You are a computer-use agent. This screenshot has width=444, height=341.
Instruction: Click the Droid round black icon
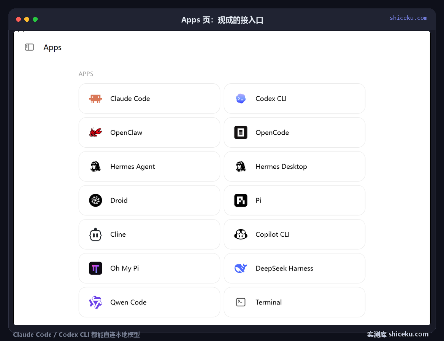coord(95,201)
